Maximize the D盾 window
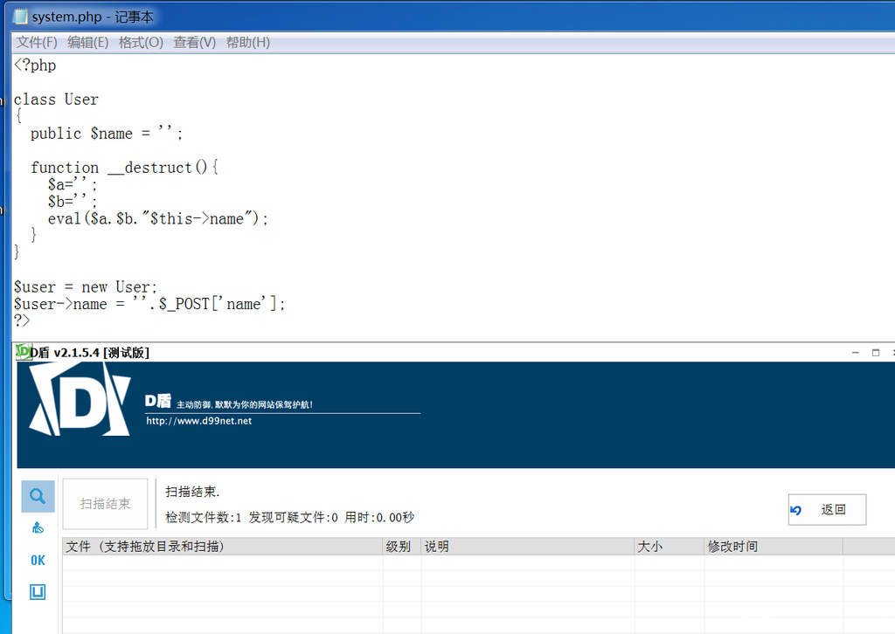895x634 pixels. [876, 352]
